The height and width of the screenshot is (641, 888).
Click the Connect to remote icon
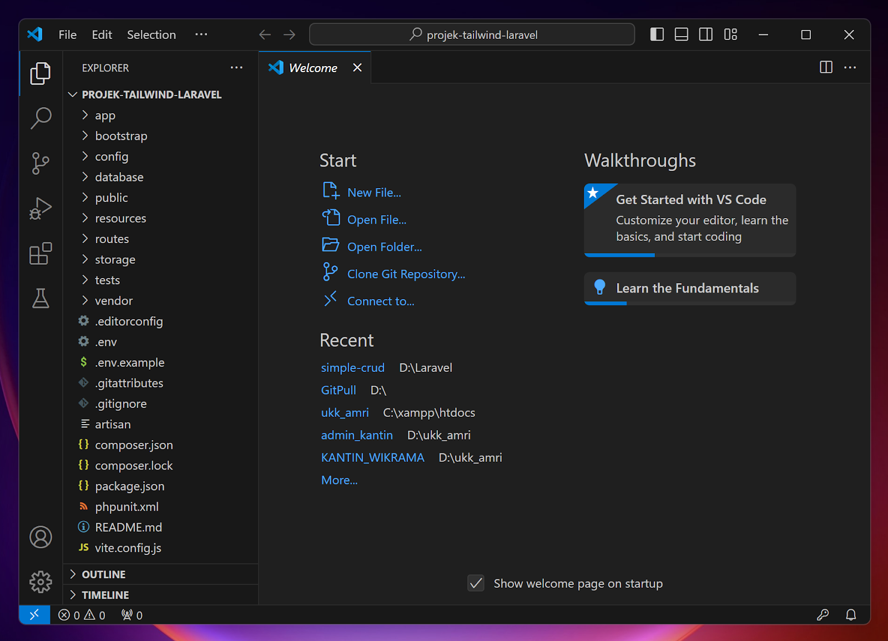point(330,299)
